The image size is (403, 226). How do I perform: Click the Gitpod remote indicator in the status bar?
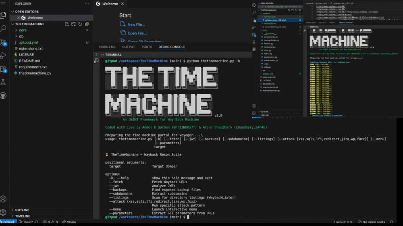8,222
